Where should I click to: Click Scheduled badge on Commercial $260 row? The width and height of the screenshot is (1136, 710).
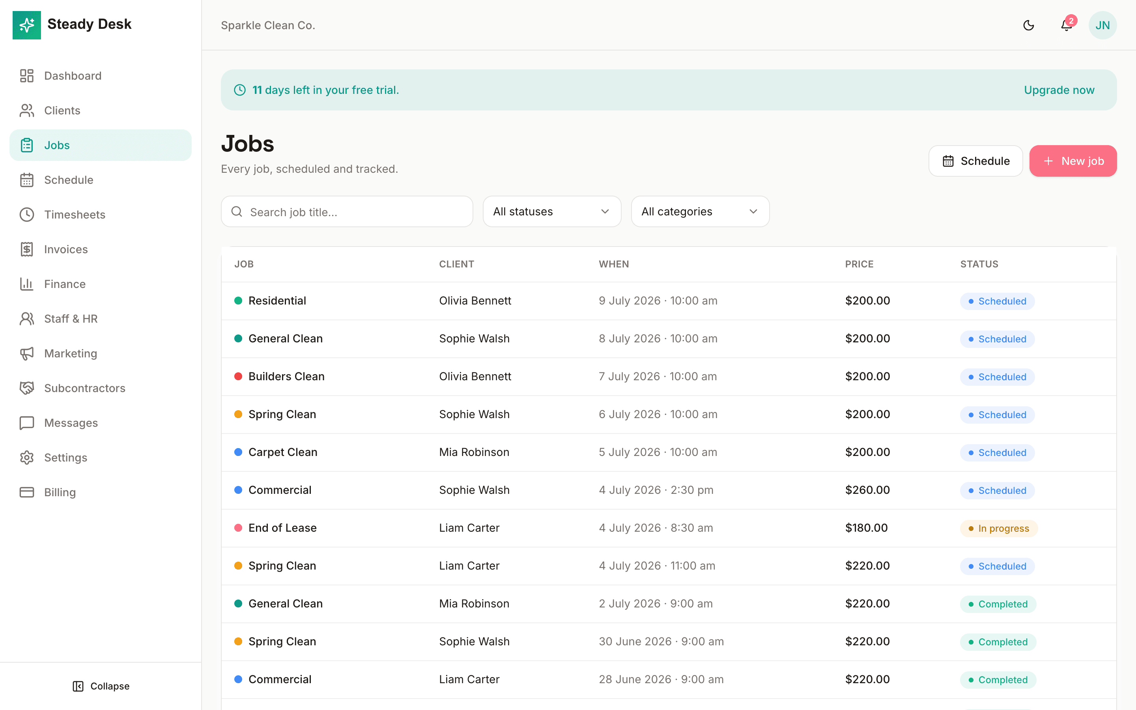[x=997, y=491]
